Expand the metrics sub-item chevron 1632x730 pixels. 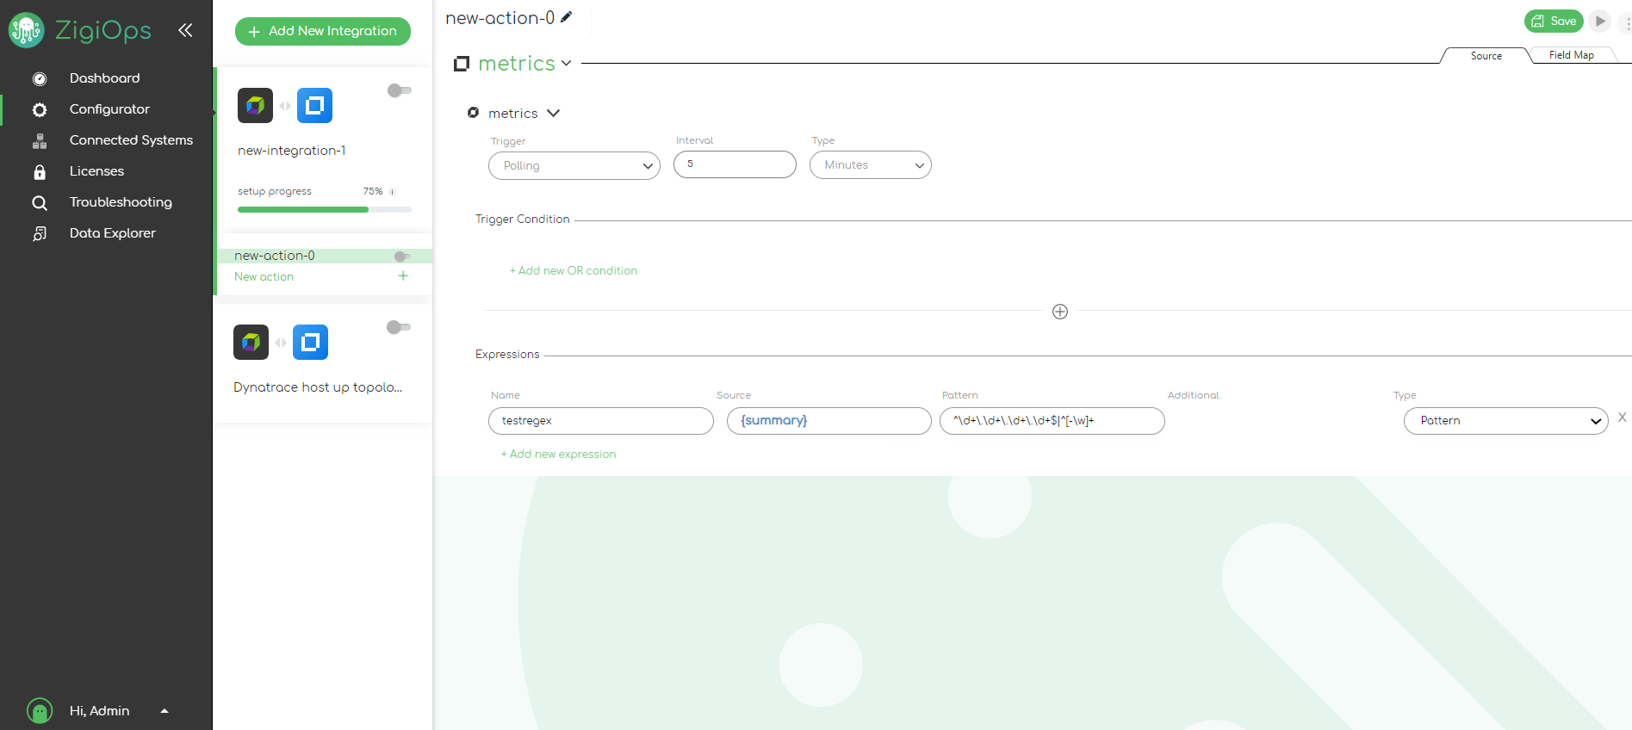click(x=554, y=114)
